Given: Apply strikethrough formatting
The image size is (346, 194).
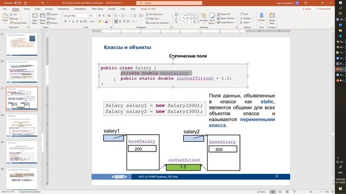Looking at the screenshot, I should click(x=81, y=22).
